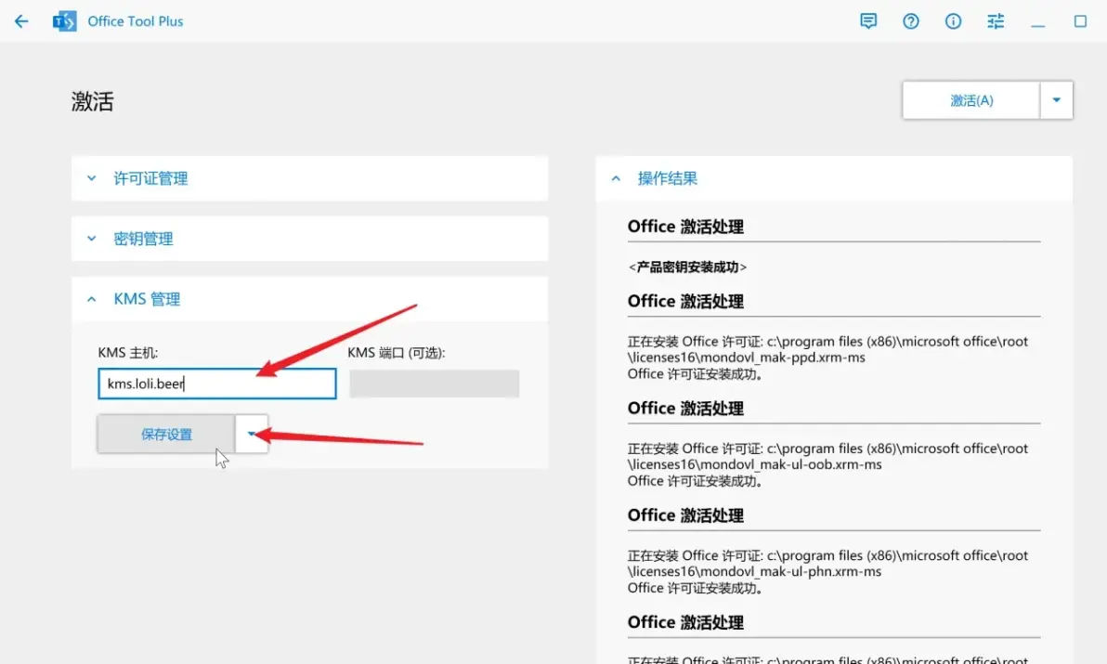Open the about information icon
Screen dimensions: 1107x664
(x=953, y=21)
